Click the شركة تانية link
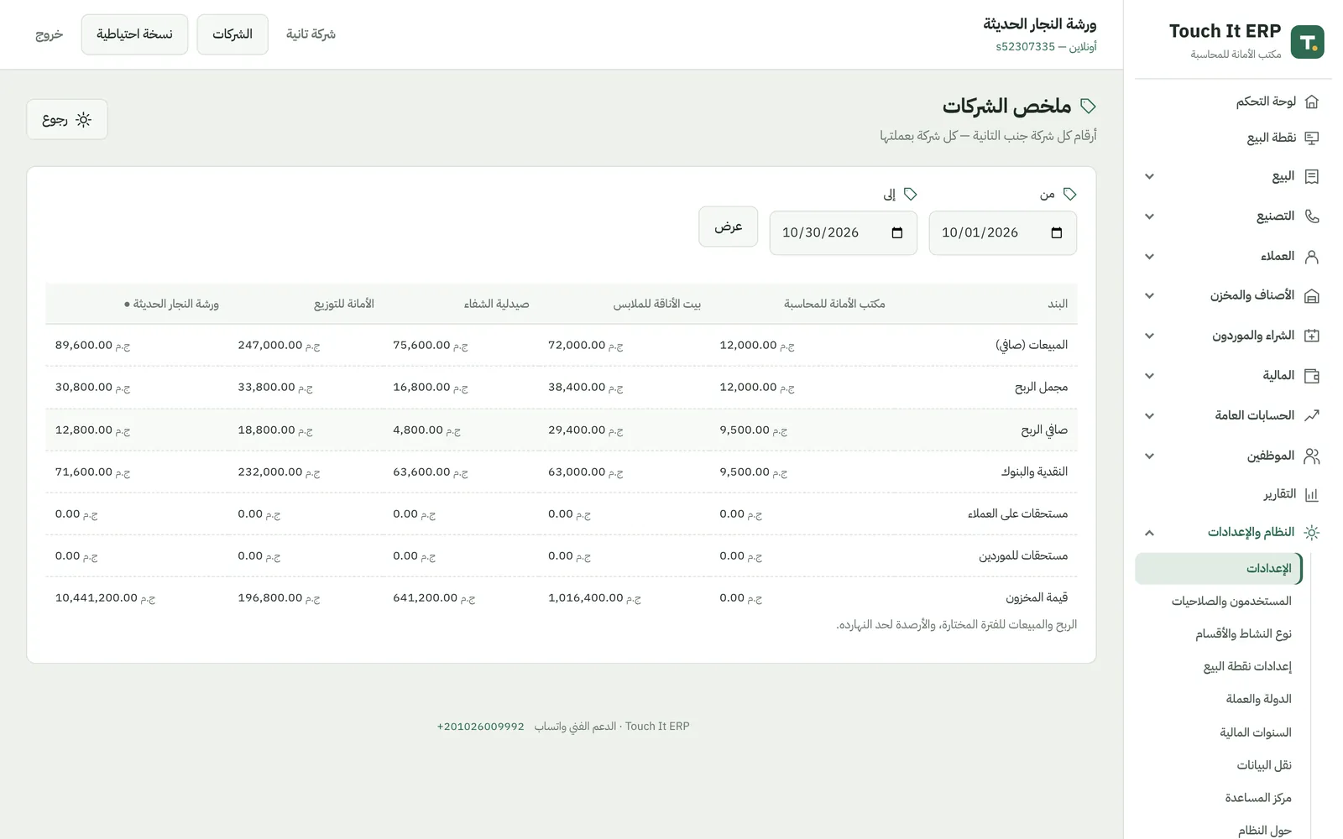The height and width of the screenshot is (839, 1343). pos(311,34)
